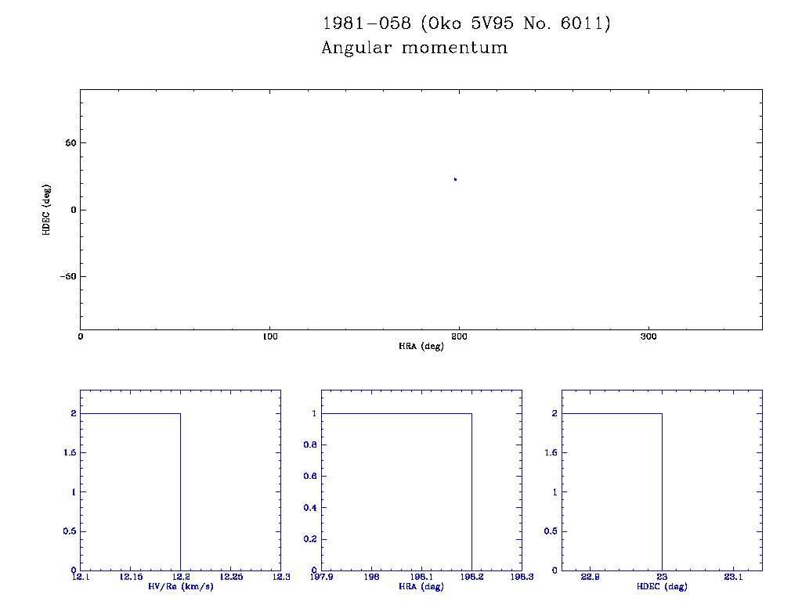Click the '300' tick label on the top plot
Viewport: 802px width, 601px height.
coord(648,336)
